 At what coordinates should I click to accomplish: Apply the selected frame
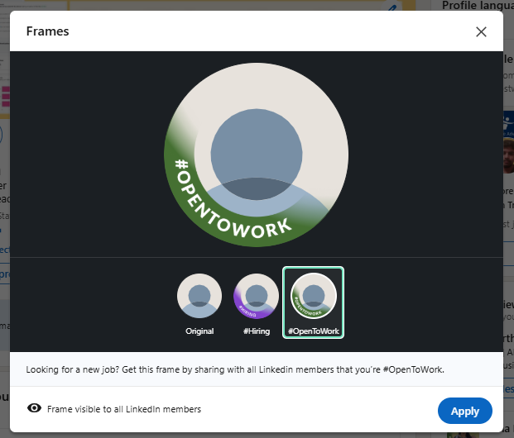pos(465,411)
